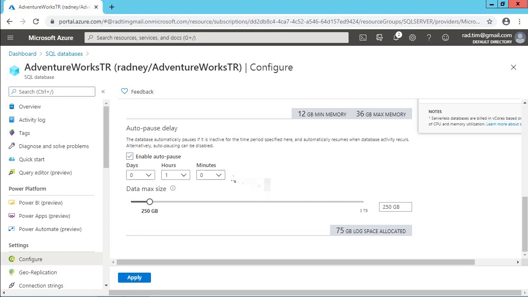Image resolution: width=528 pixels, height=297 pixels.
Task: Click the horizontal scrollbar of the Configure pane
Action: [x=295, y=262]
